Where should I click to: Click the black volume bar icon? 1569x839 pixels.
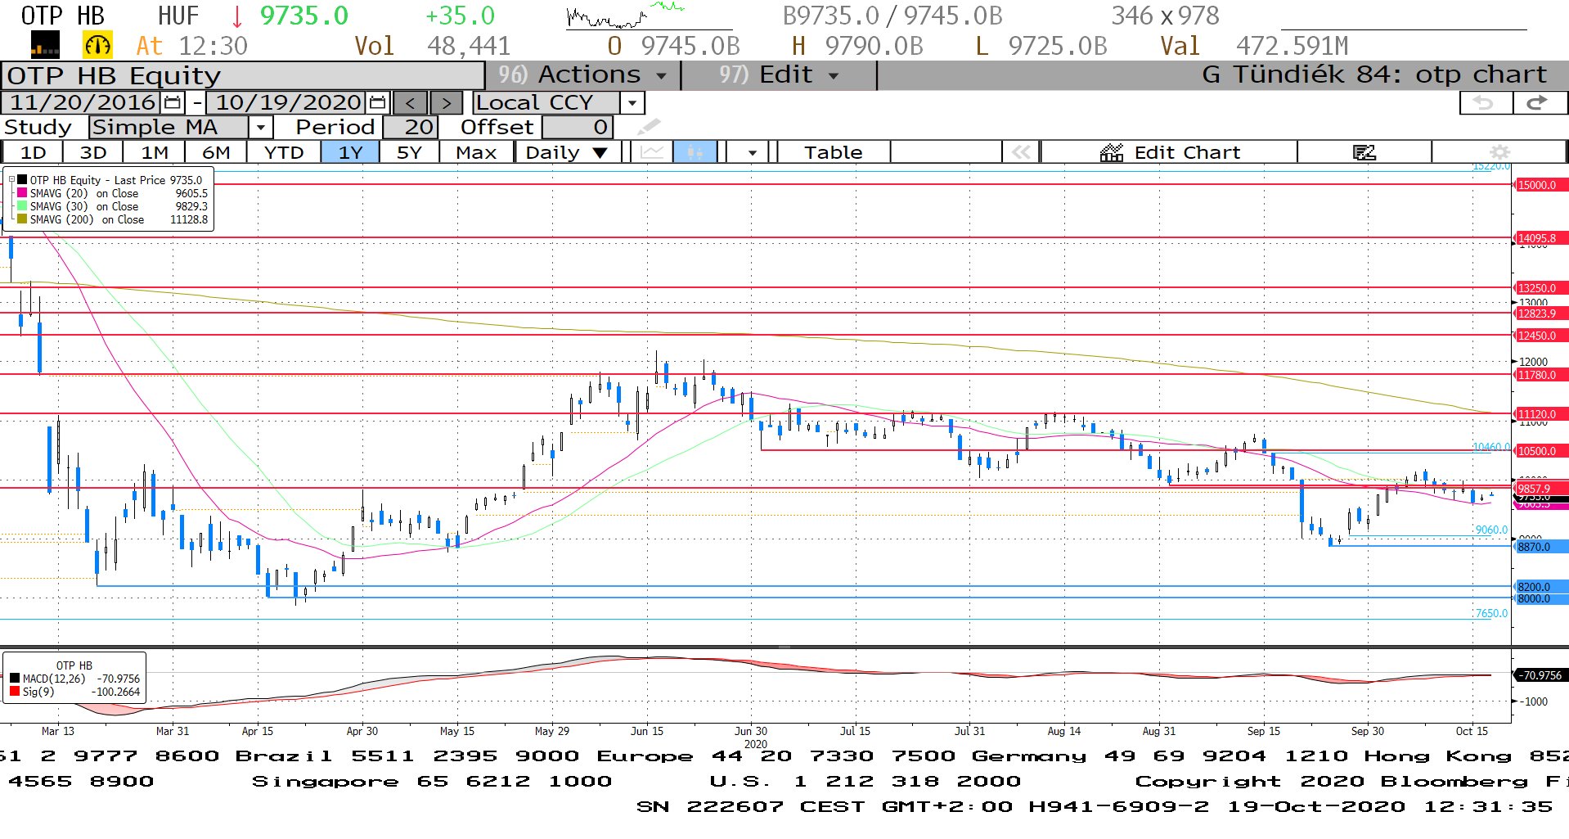coord(45,45)
